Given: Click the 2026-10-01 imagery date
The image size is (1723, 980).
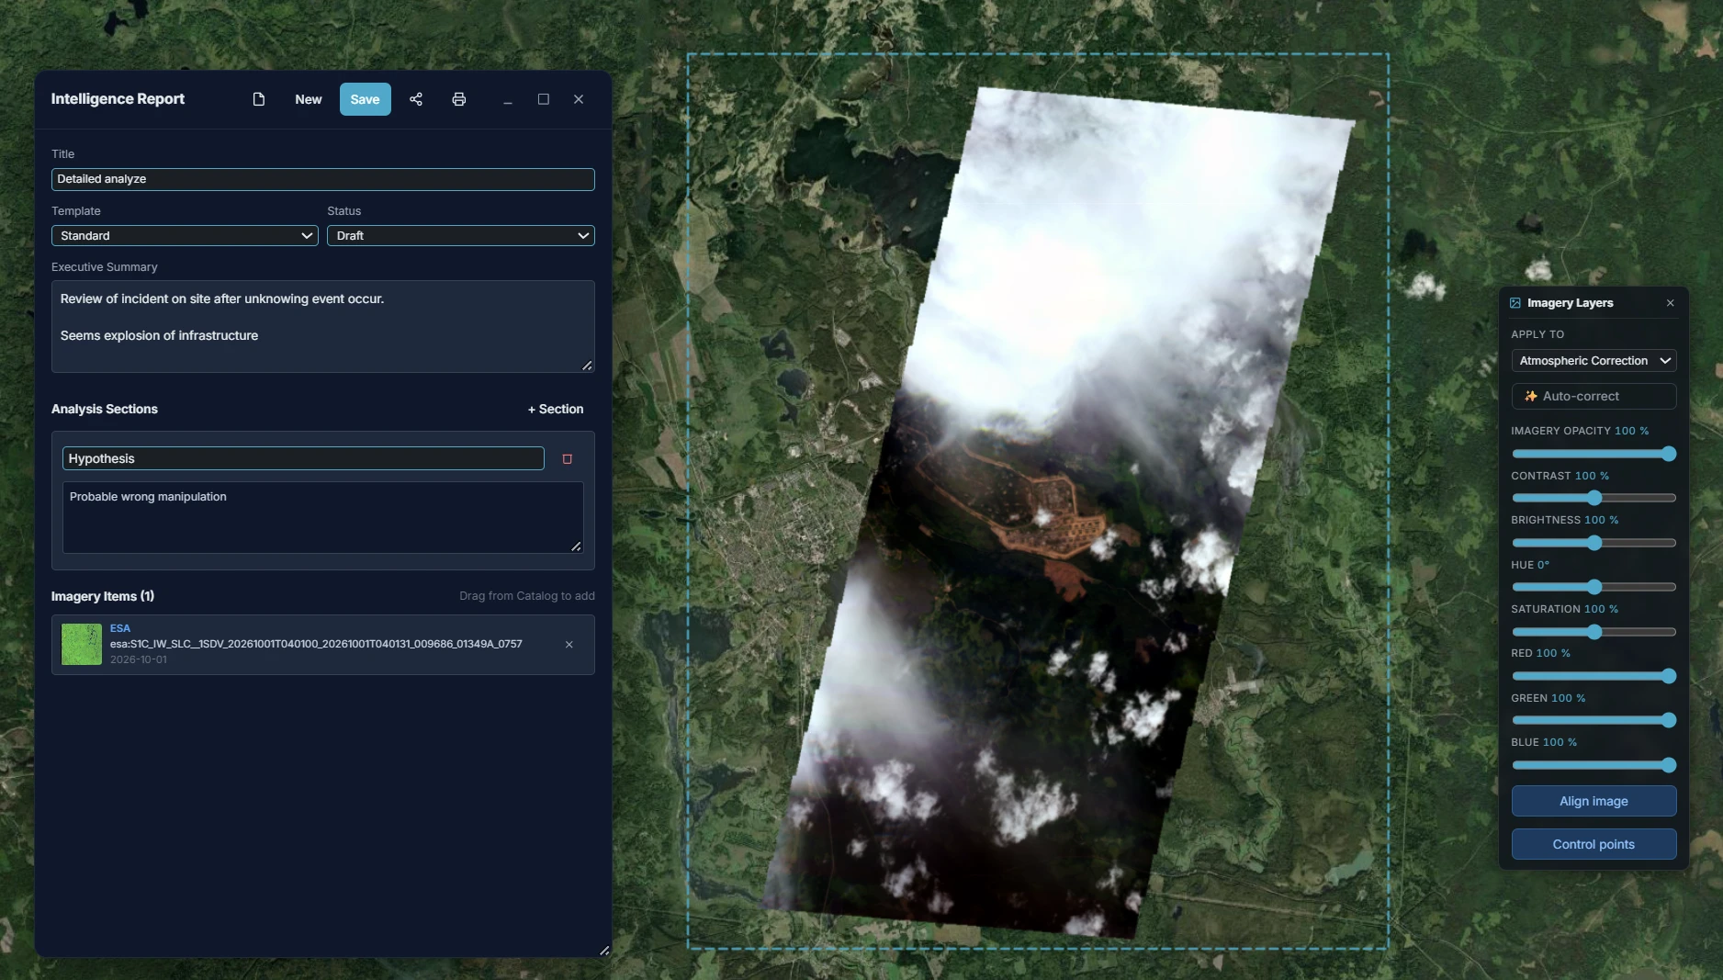Looking at the screenshot, I should (139, 659).
